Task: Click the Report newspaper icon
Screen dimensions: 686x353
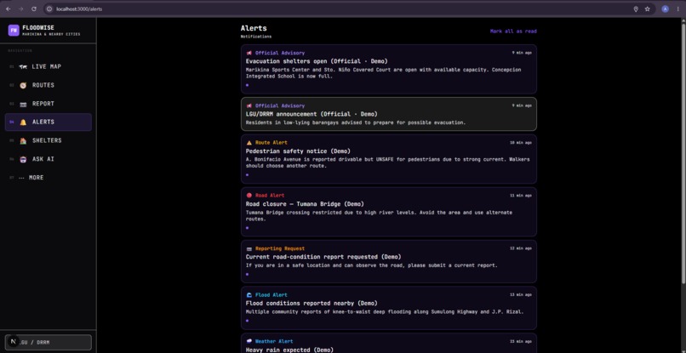Action: coord(23,104)
